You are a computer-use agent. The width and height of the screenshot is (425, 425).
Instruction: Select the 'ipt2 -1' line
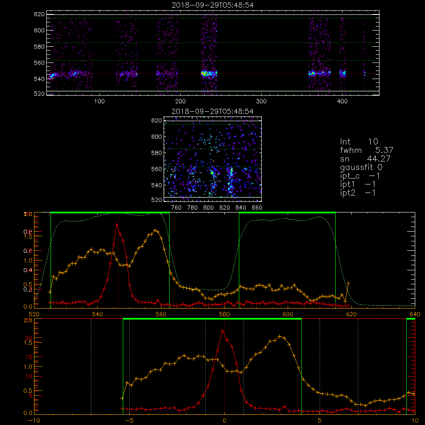coord(358,193)
